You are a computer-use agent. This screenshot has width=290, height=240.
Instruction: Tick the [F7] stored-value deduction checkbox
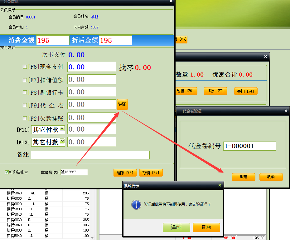coord(25,80)
